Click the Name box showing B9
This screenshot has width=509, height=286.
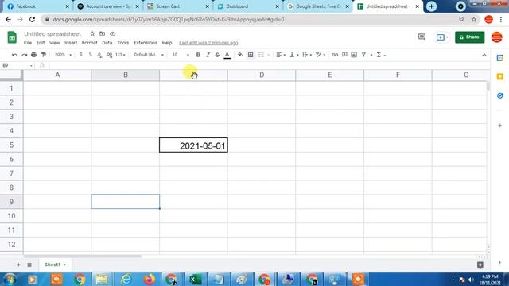(17, 65)
